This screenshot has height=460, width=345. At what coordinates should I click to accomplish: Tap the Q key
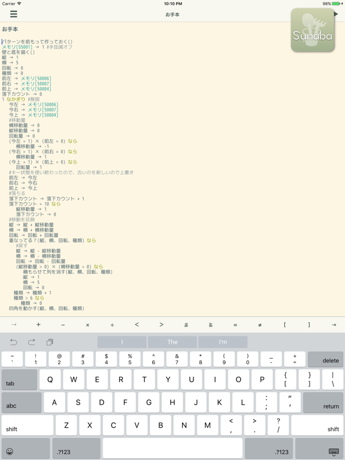50,380
